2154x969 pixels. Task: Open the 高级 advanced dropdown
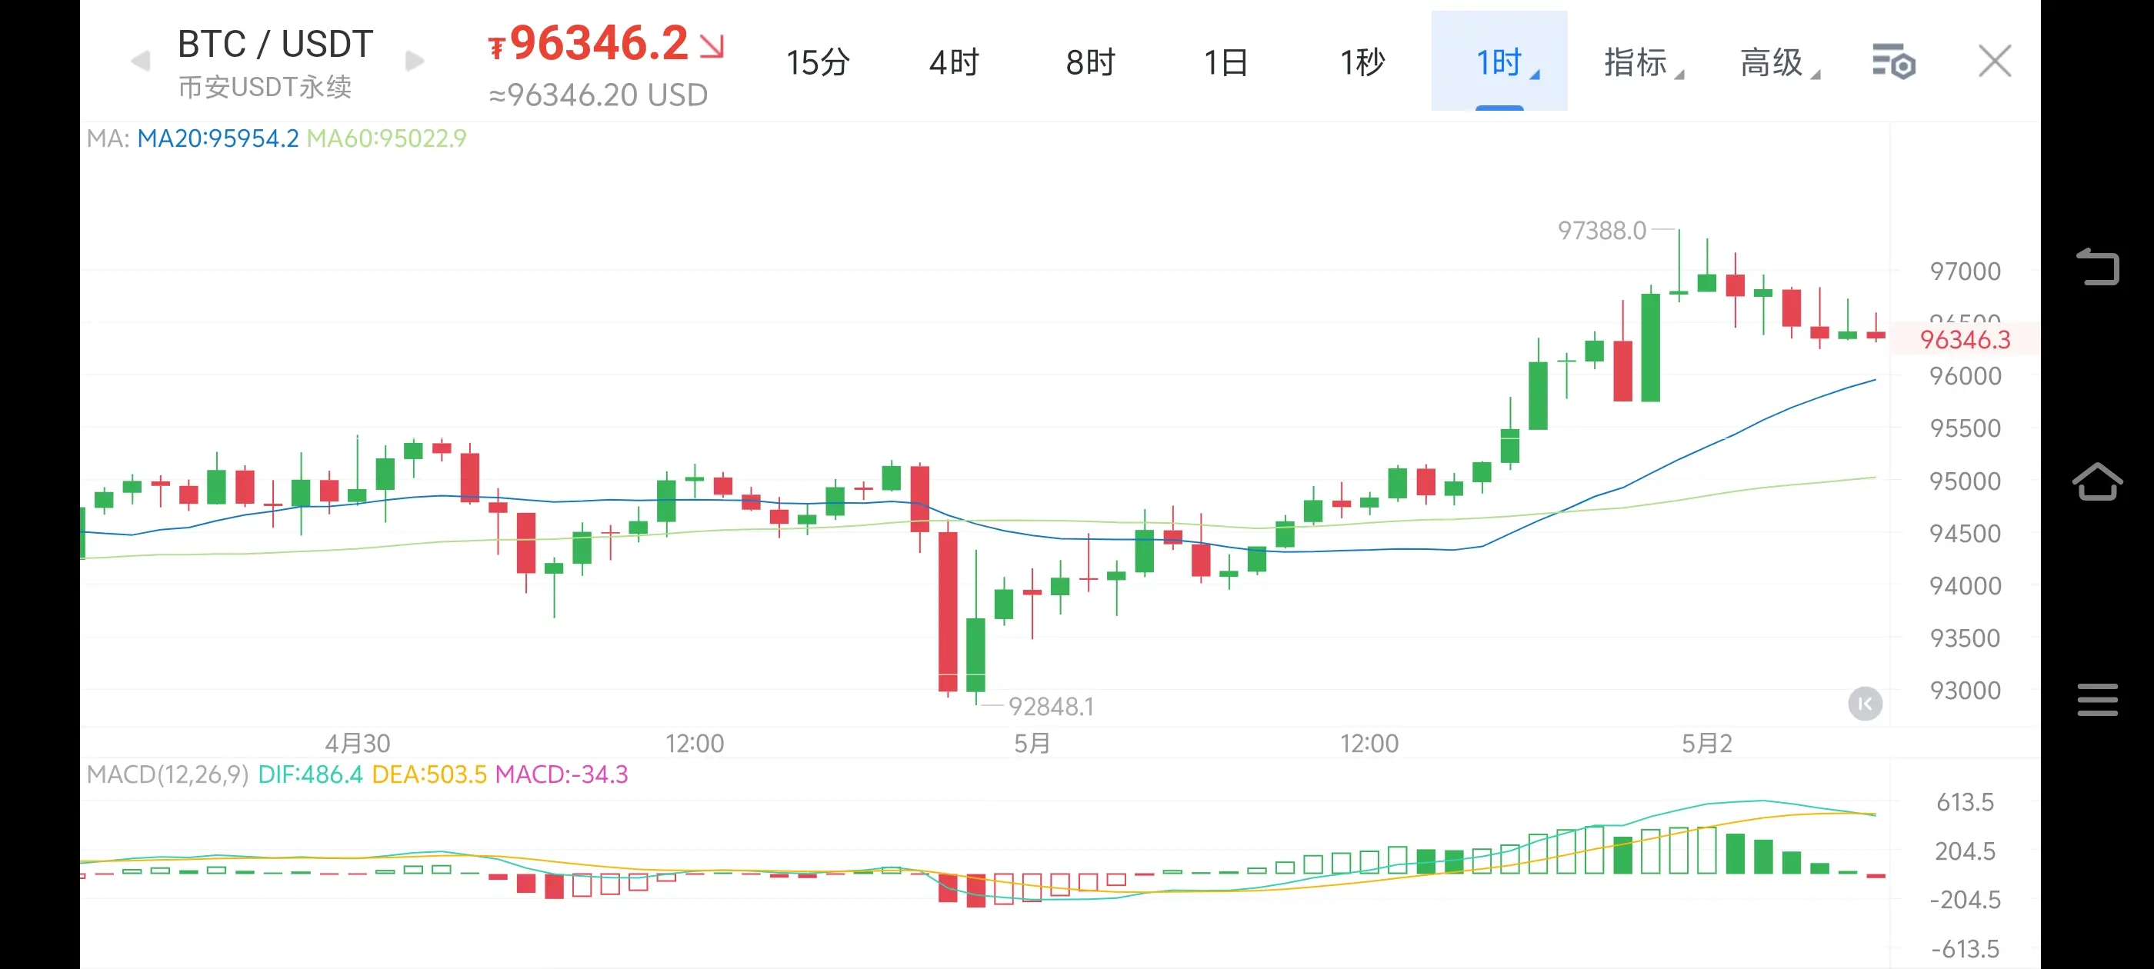tap(1779, 62)
